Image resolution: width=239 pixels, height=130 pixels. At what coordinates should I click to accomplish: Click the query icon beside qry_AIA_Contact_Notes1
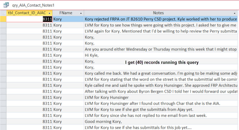coord(6,5)
